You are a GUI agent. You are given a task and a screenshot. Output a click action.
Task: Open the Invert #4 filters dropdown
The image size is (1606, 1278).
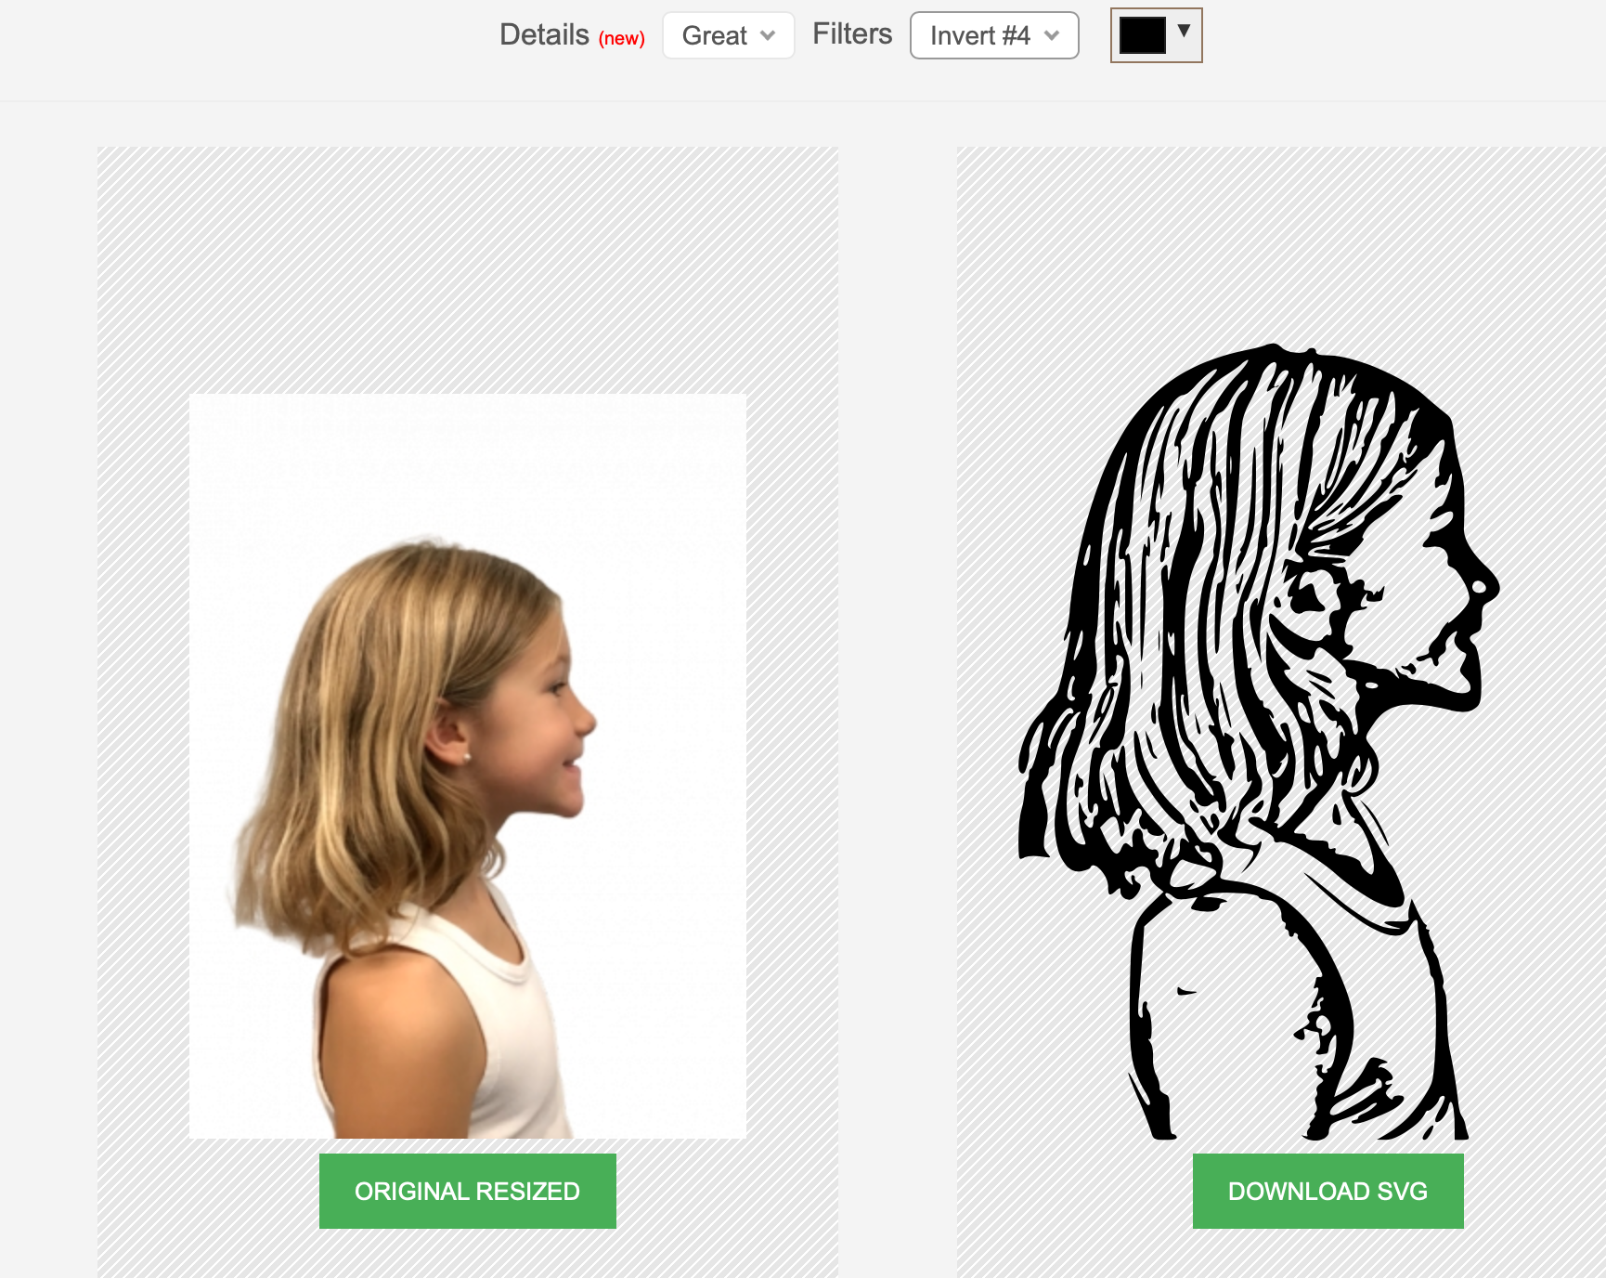(993, 36)
